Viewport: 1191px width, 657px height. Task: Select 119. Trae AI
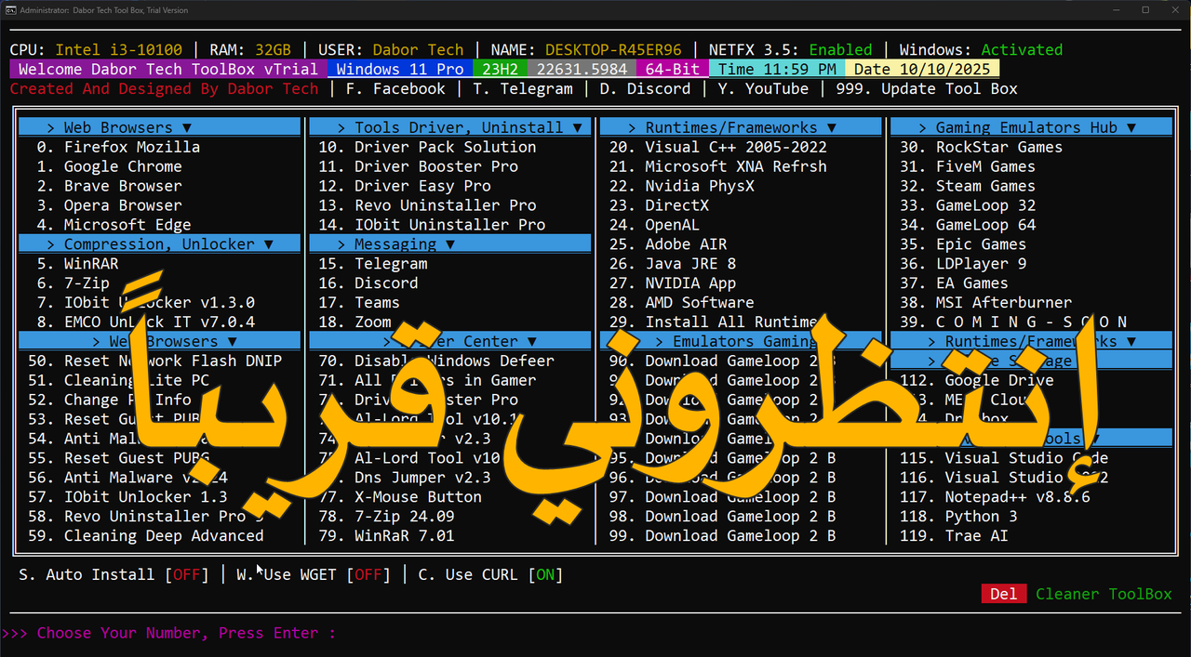coord(954,536)
